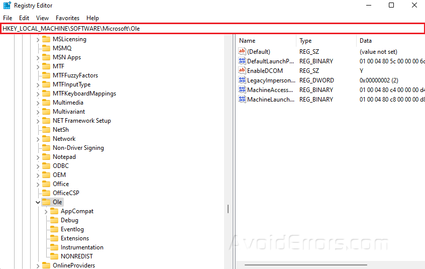Click the MSN Apps folder icon
The image size is (425, 269).
tap(46, 57)
